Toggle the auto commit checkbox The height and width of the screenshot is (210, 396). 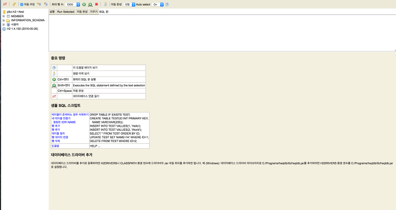click(22, 5)
